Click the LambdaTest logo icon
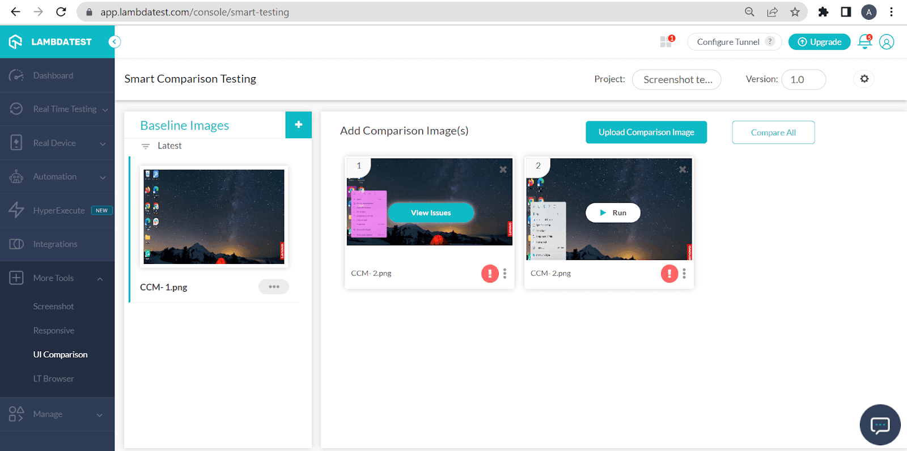Screen dimensions: 907x451 click(x=15, y=41)
